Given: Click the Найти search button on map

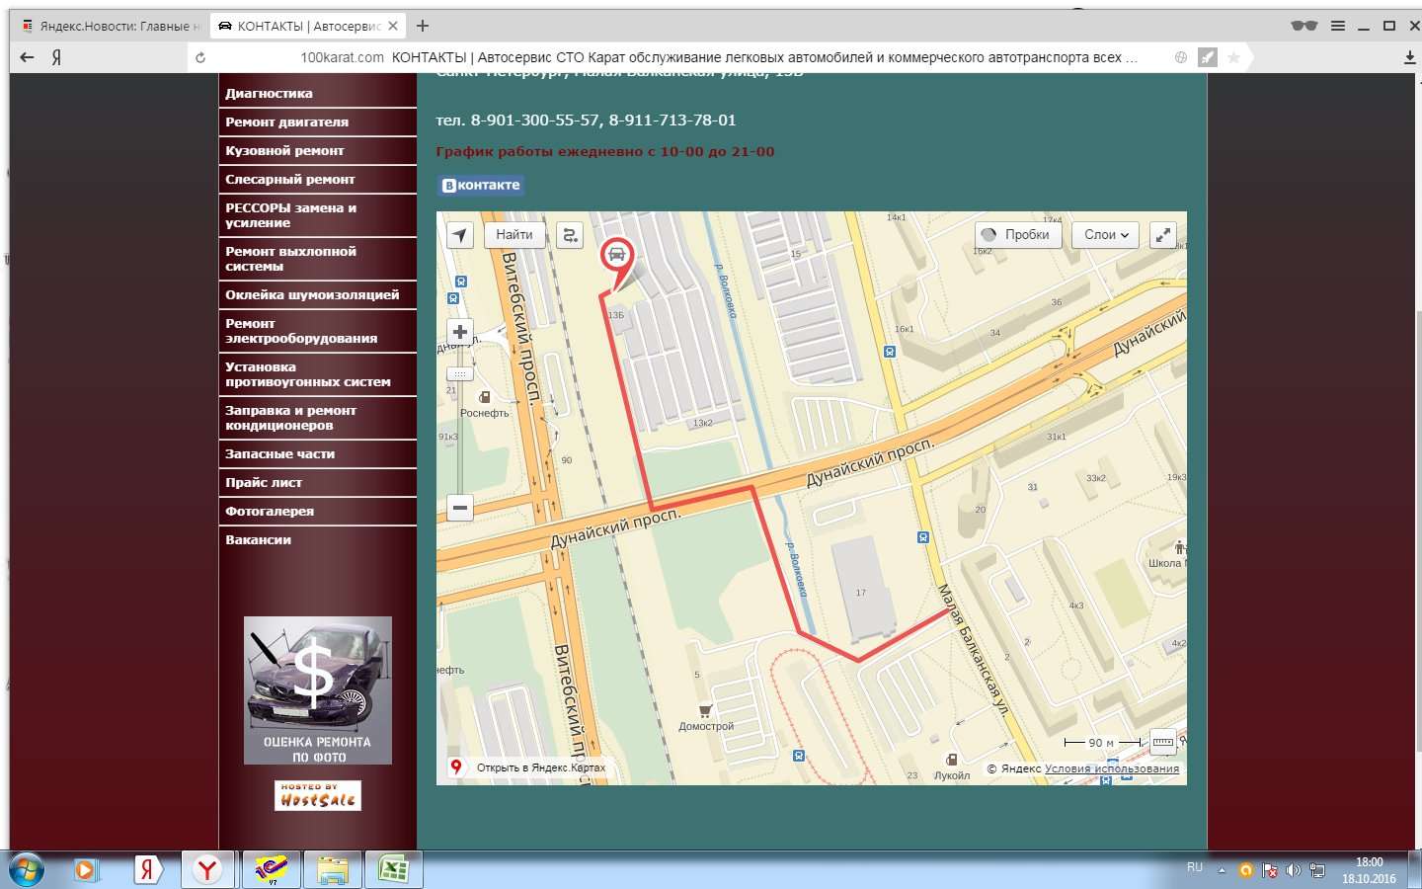Looking at the screenshot, I should click(514, 235).
